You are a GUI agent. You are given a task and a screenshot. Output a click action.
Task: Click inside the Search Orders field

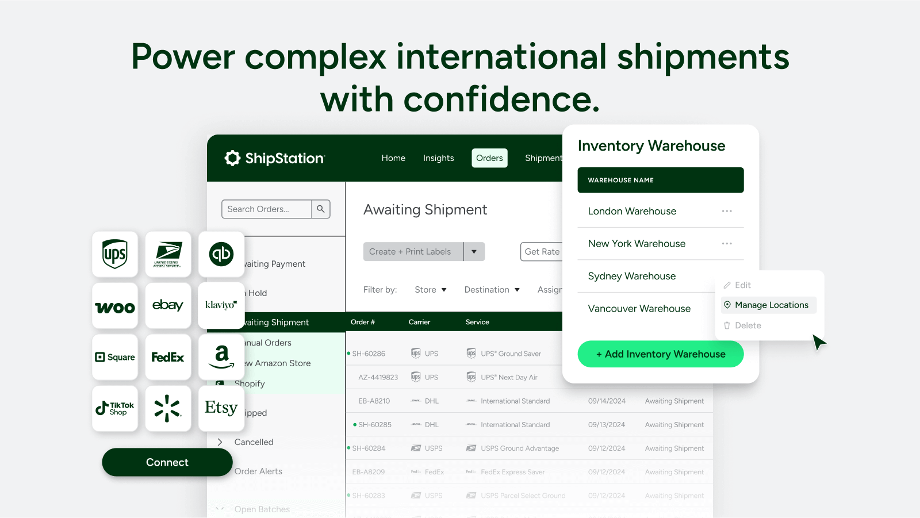click(x=266, y=209)
